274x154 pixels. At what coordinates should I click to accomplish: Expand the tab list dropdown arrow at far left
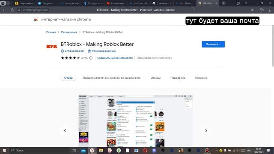8,3
